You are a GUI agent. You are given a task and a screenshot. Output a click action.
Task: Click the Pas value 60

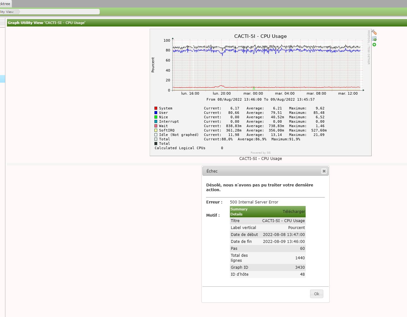[302, 249]
